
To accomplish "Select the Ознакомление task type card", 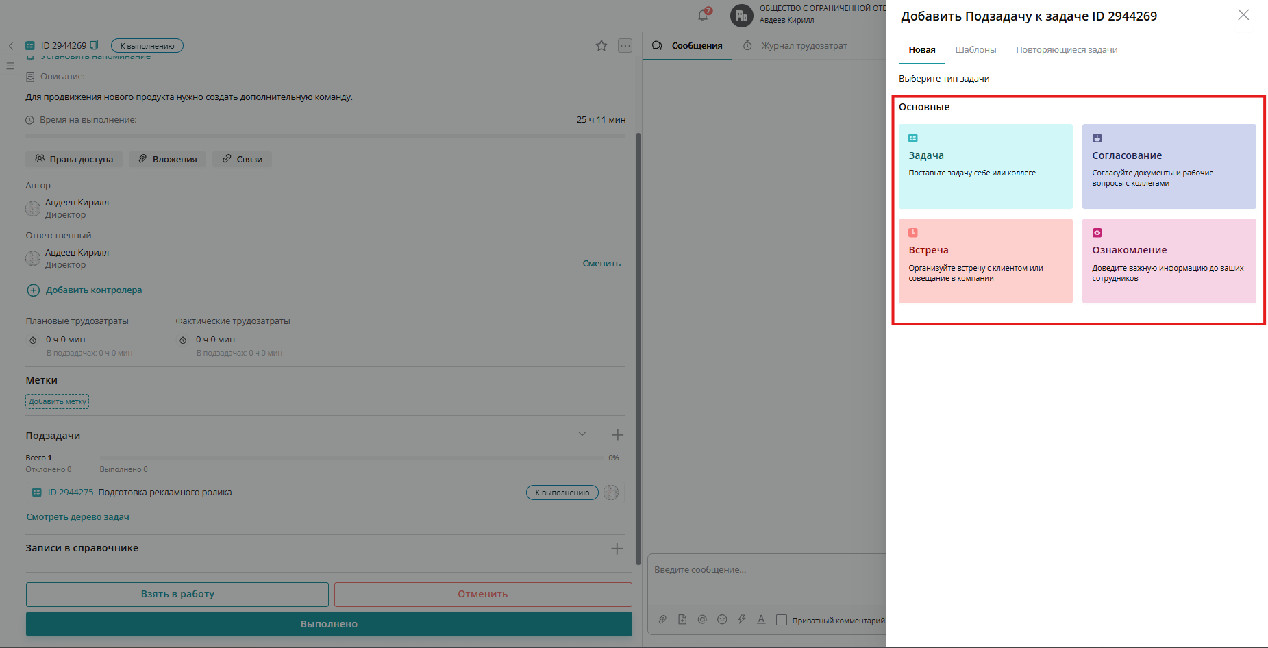I will 1169,261.
